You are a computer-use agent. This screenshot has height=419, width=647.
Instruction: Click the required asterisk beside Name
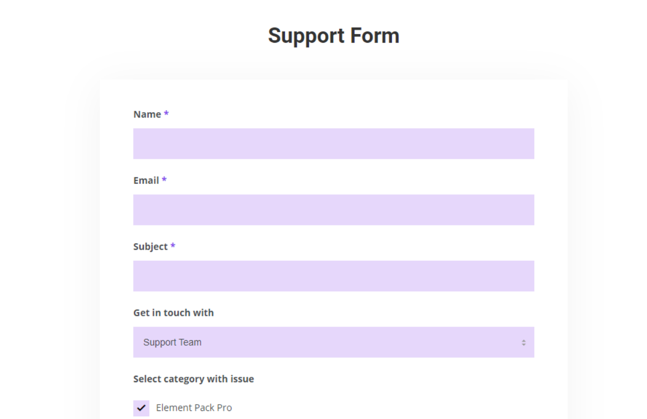click(166, 114)
